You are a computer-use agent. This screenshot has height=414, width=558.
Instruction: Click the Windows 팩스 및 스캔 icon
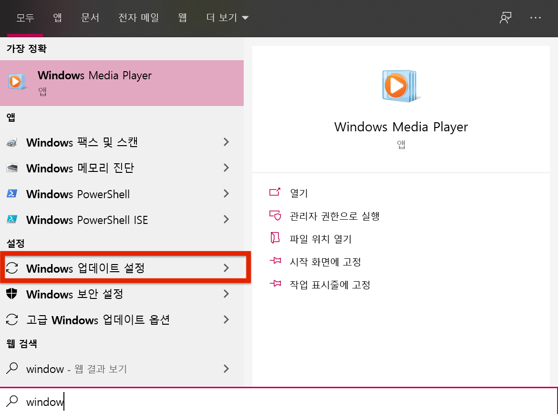coord(12,142)
